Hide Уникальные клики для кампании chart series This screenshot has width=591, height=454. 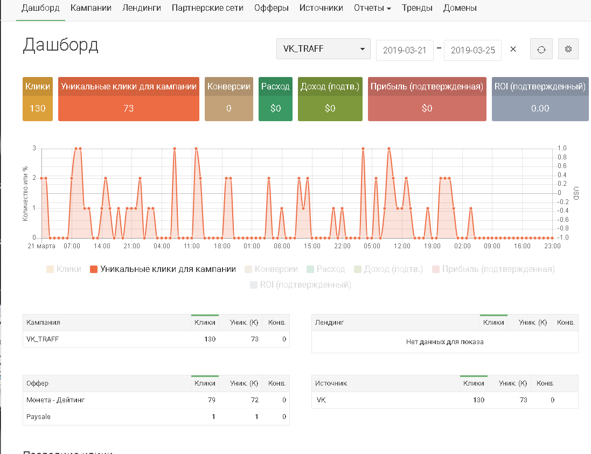pos(163,269)
